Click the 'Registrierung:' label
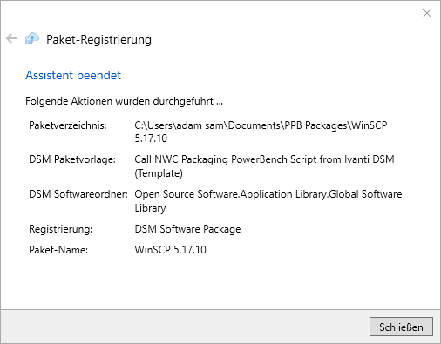The image size is (441, 344). pos(60,229)
